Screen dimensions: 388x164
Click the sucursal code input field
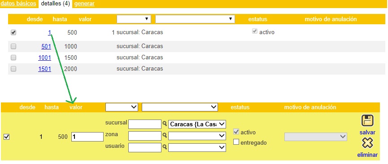145,124
